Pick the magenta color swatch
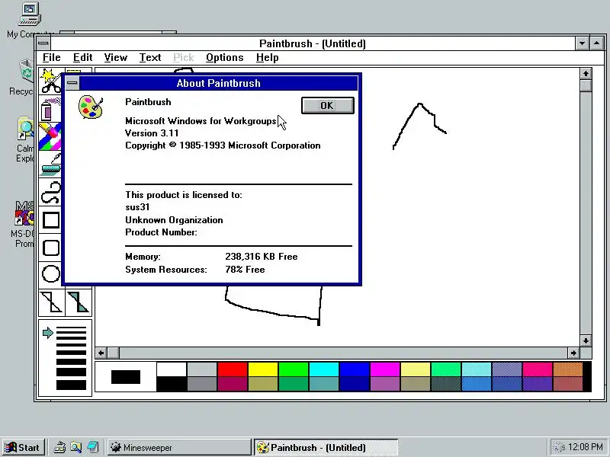610x457 pixels. coord(385,369)
